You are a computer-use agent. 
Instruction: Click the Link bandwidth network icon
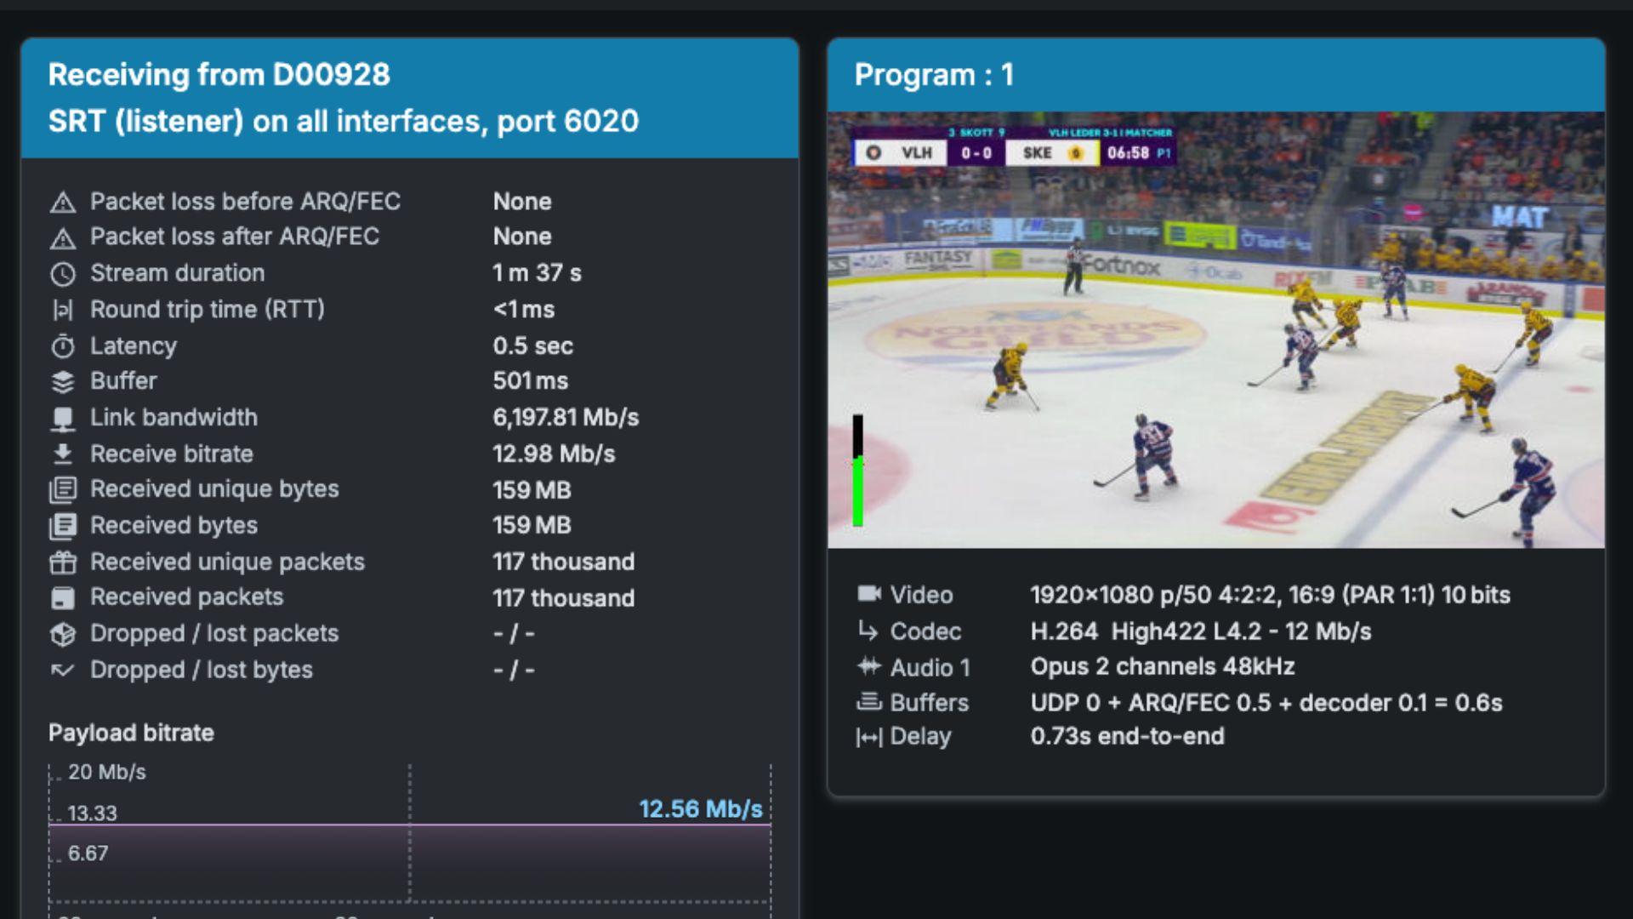63,419
